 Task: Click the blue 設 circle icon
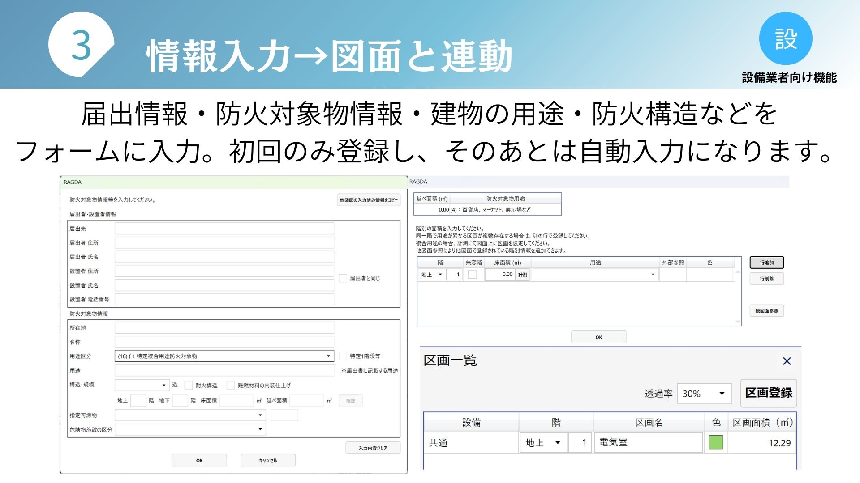786,39
